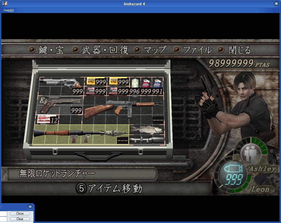Choose the red incendiary grenade

[x=146, y=84]
